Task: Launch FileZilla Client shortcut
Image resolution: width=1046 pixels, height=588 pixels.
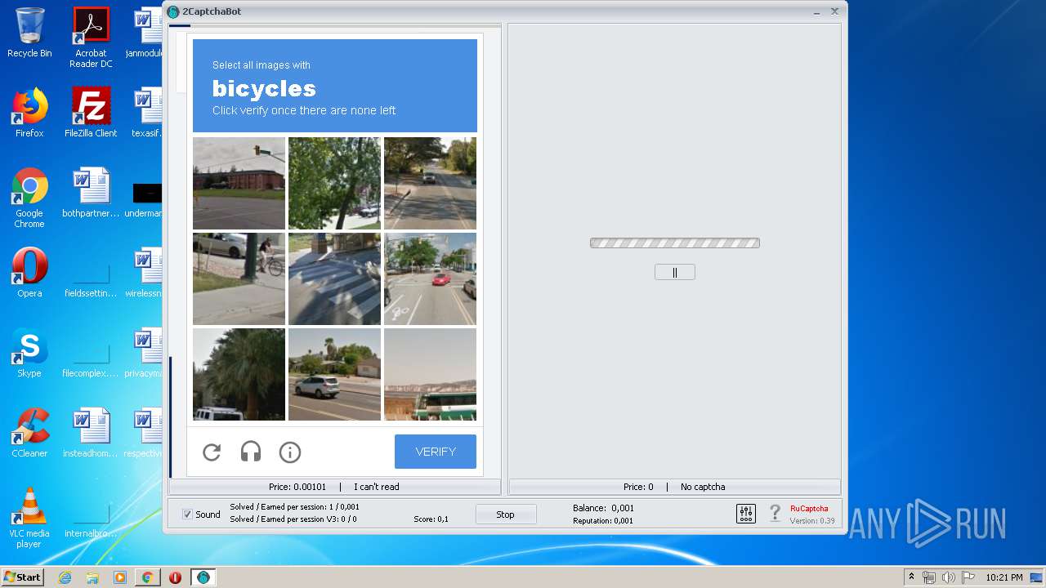Action: pos(91,113)
